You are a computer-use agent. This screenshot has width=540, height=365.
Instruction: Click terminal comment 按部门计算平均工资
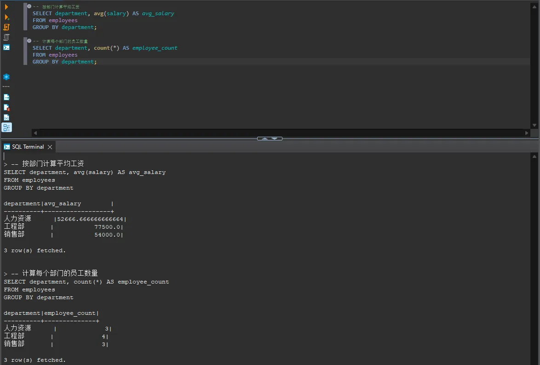[53, 164]
